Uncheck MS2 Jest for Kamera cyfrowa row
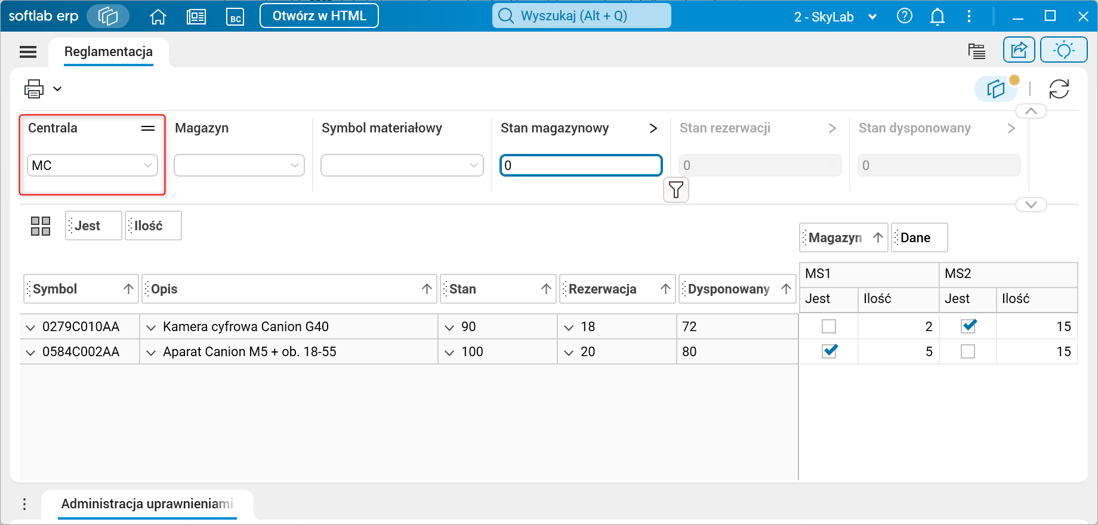 (968, 326)
